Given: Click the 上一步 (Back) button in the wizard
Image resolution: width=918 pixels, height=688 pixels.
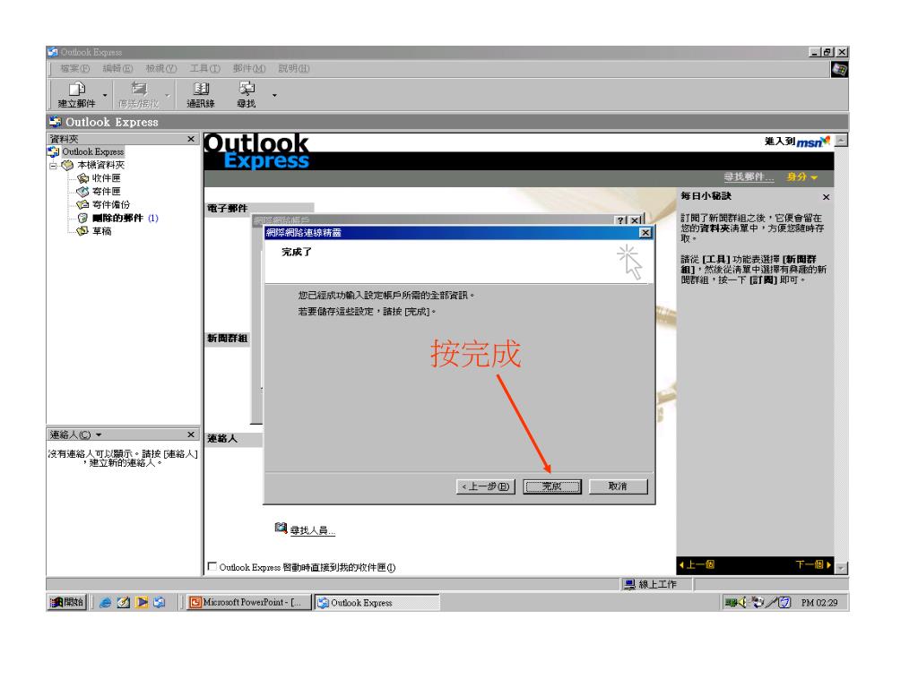Looking at the screenshot, I should [x=485, y=486].
